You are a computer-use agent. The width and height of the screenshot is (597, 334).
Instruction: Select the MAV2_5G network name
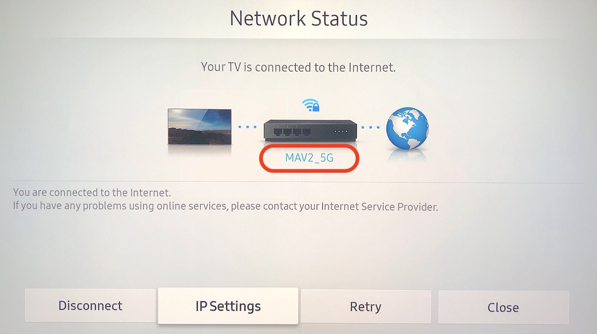tap(309, 158)
